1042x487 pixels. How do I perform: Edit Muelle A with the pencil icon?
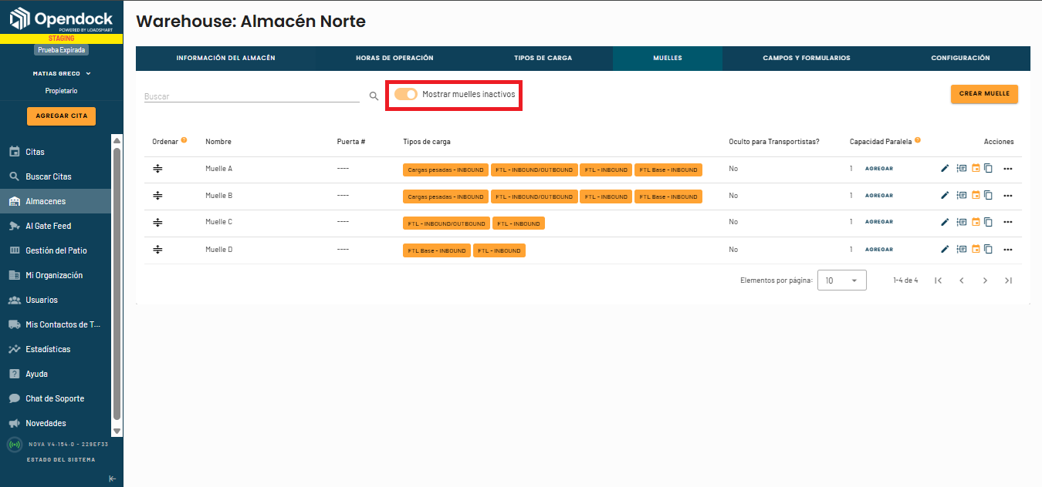point(945,169)
